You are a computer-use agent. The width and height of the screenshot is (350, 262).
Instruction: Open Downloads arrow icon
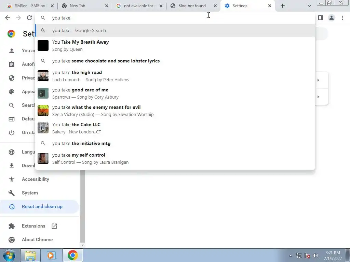point(12,165)
